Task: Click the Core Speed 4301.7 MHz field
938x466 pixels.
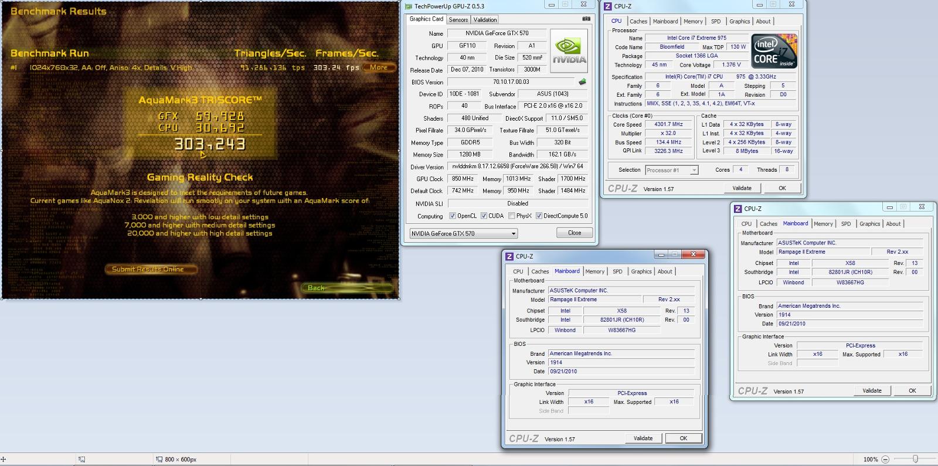Action: (x=669, y=124)
